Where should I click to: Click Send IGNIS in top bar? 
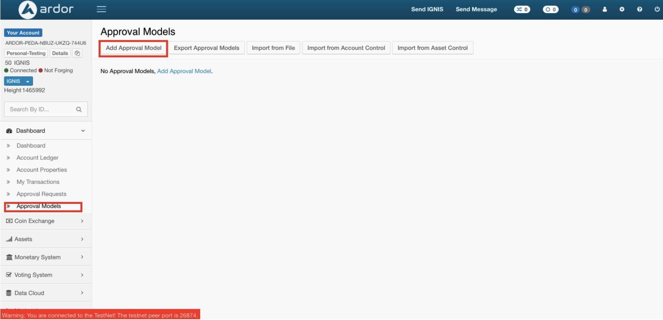tap(427, 10)
